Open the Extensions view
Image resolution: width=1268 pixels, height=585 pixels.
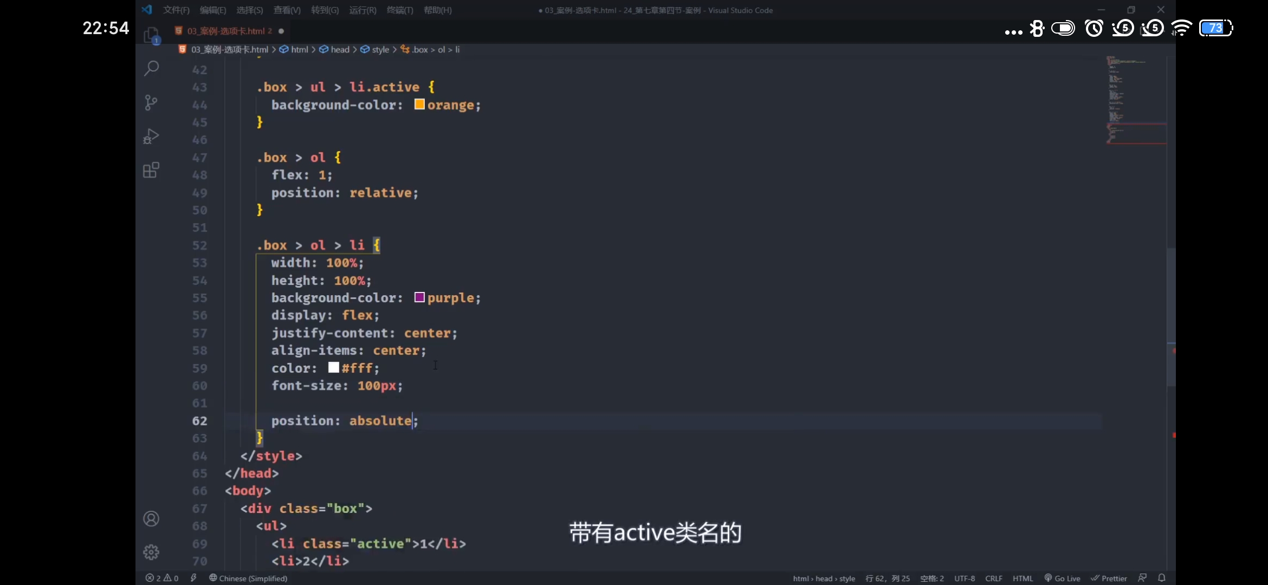(151, 171)
